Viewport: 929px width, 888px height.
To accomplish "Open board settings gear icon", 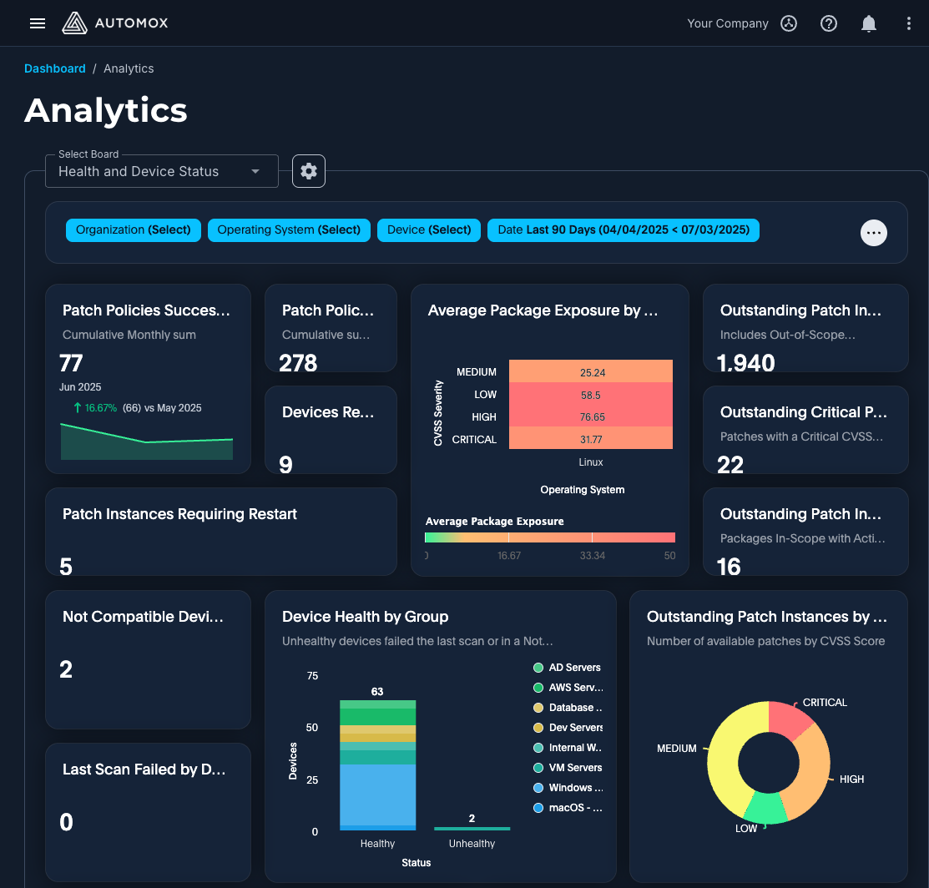I will click(x=309, y=171).
